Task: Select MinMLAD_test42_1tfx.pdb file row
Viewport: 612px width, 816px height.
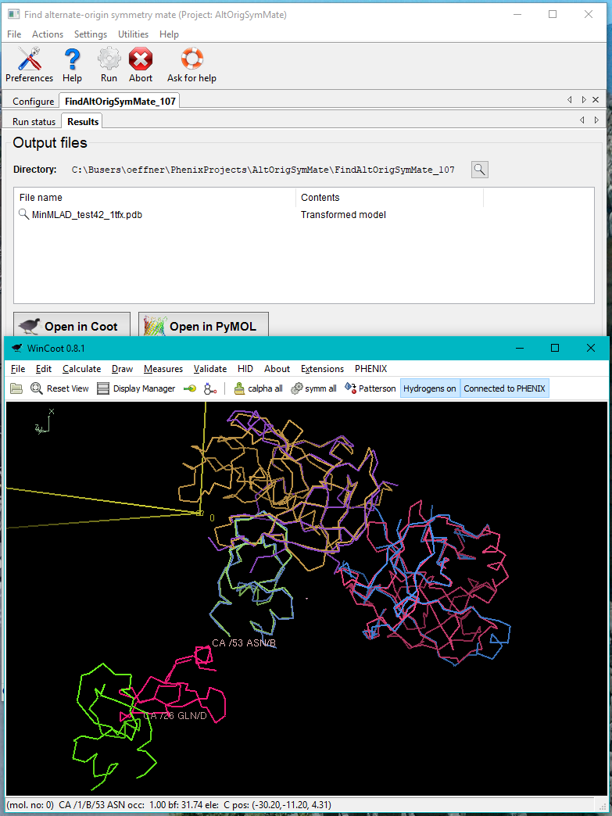Action: click(86, 215)
